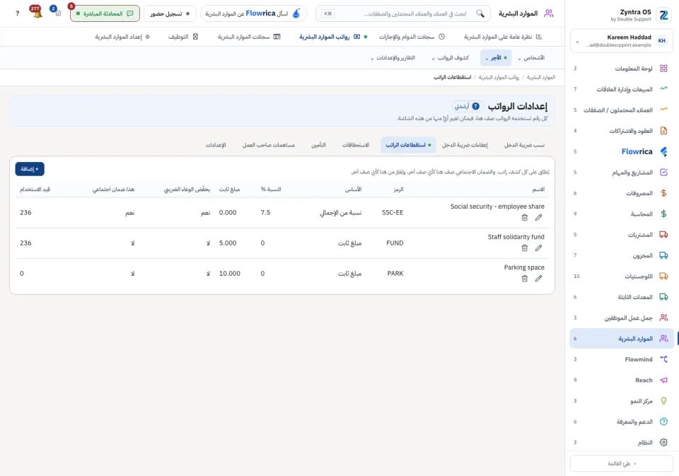This screenshot has width=679, height=476.
Task: Open المخزون inventory in sidebar
Action: (622, 255)
